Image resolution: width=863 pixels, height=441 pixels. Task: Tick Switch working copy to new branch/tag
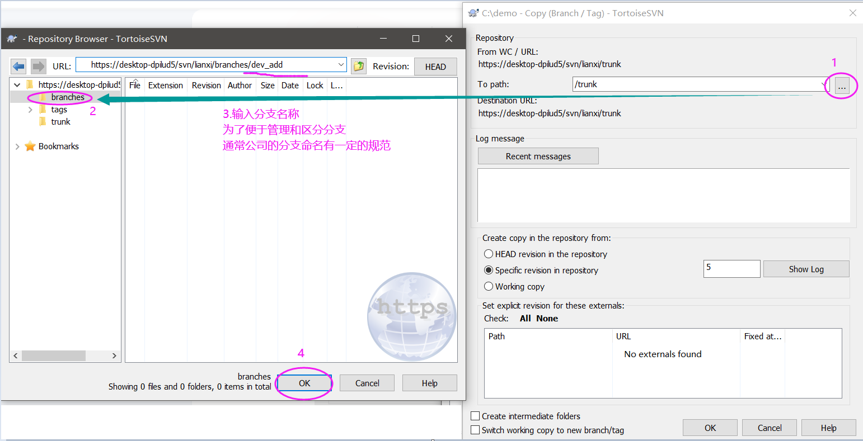[x=475, y=430]
